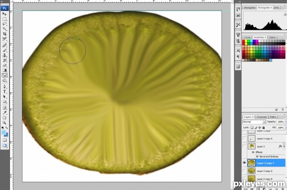
Task: Show the Layer 2 copy 8 layer
Action: [x=244, y=179]
